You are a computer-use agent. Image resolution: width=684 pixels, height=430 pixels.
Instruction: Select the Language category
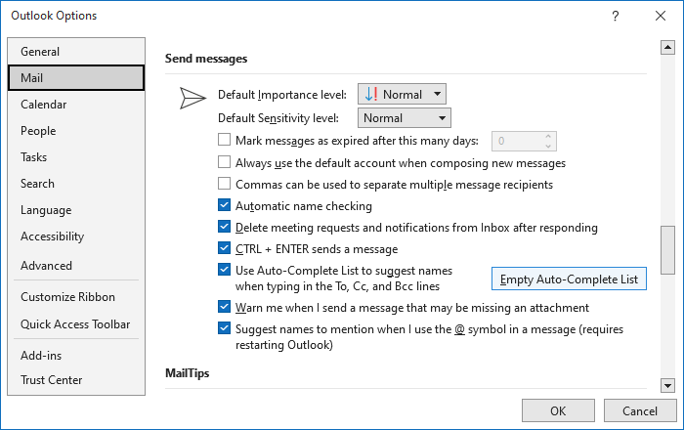coord(76,210)
